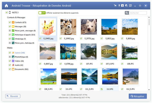The height and width of the screenshot is (103, 152).
Task: Click the gallery vertical scrollbar thumb
Action: [149, 22]
